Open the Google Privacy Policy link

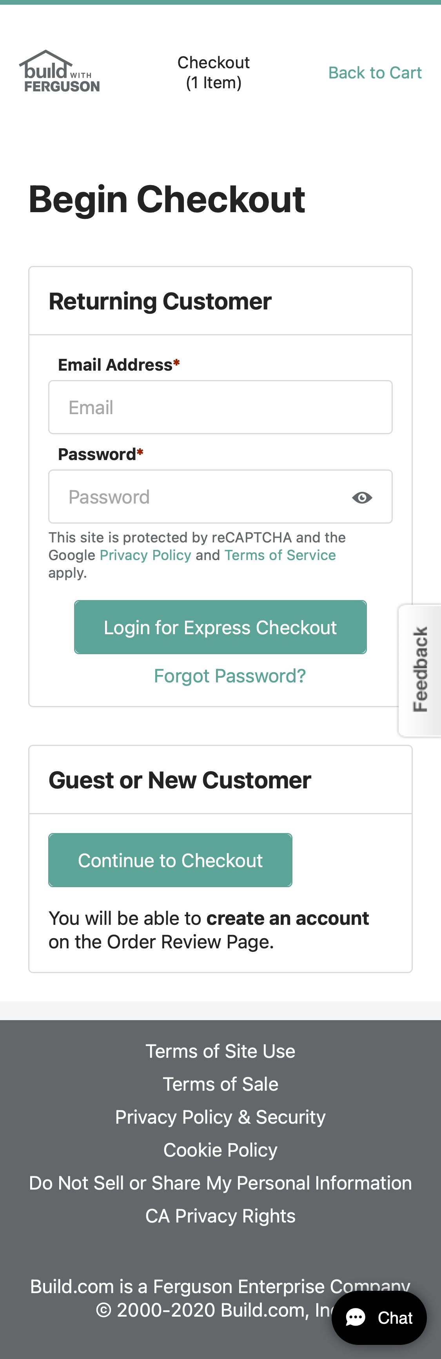(145, 555)
